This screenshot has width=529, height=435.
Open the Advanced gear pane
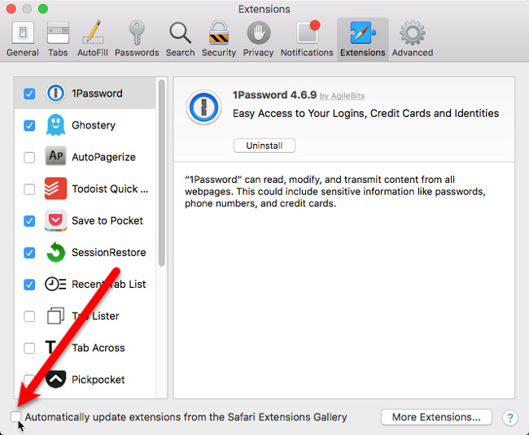click(x=413, y=37)
